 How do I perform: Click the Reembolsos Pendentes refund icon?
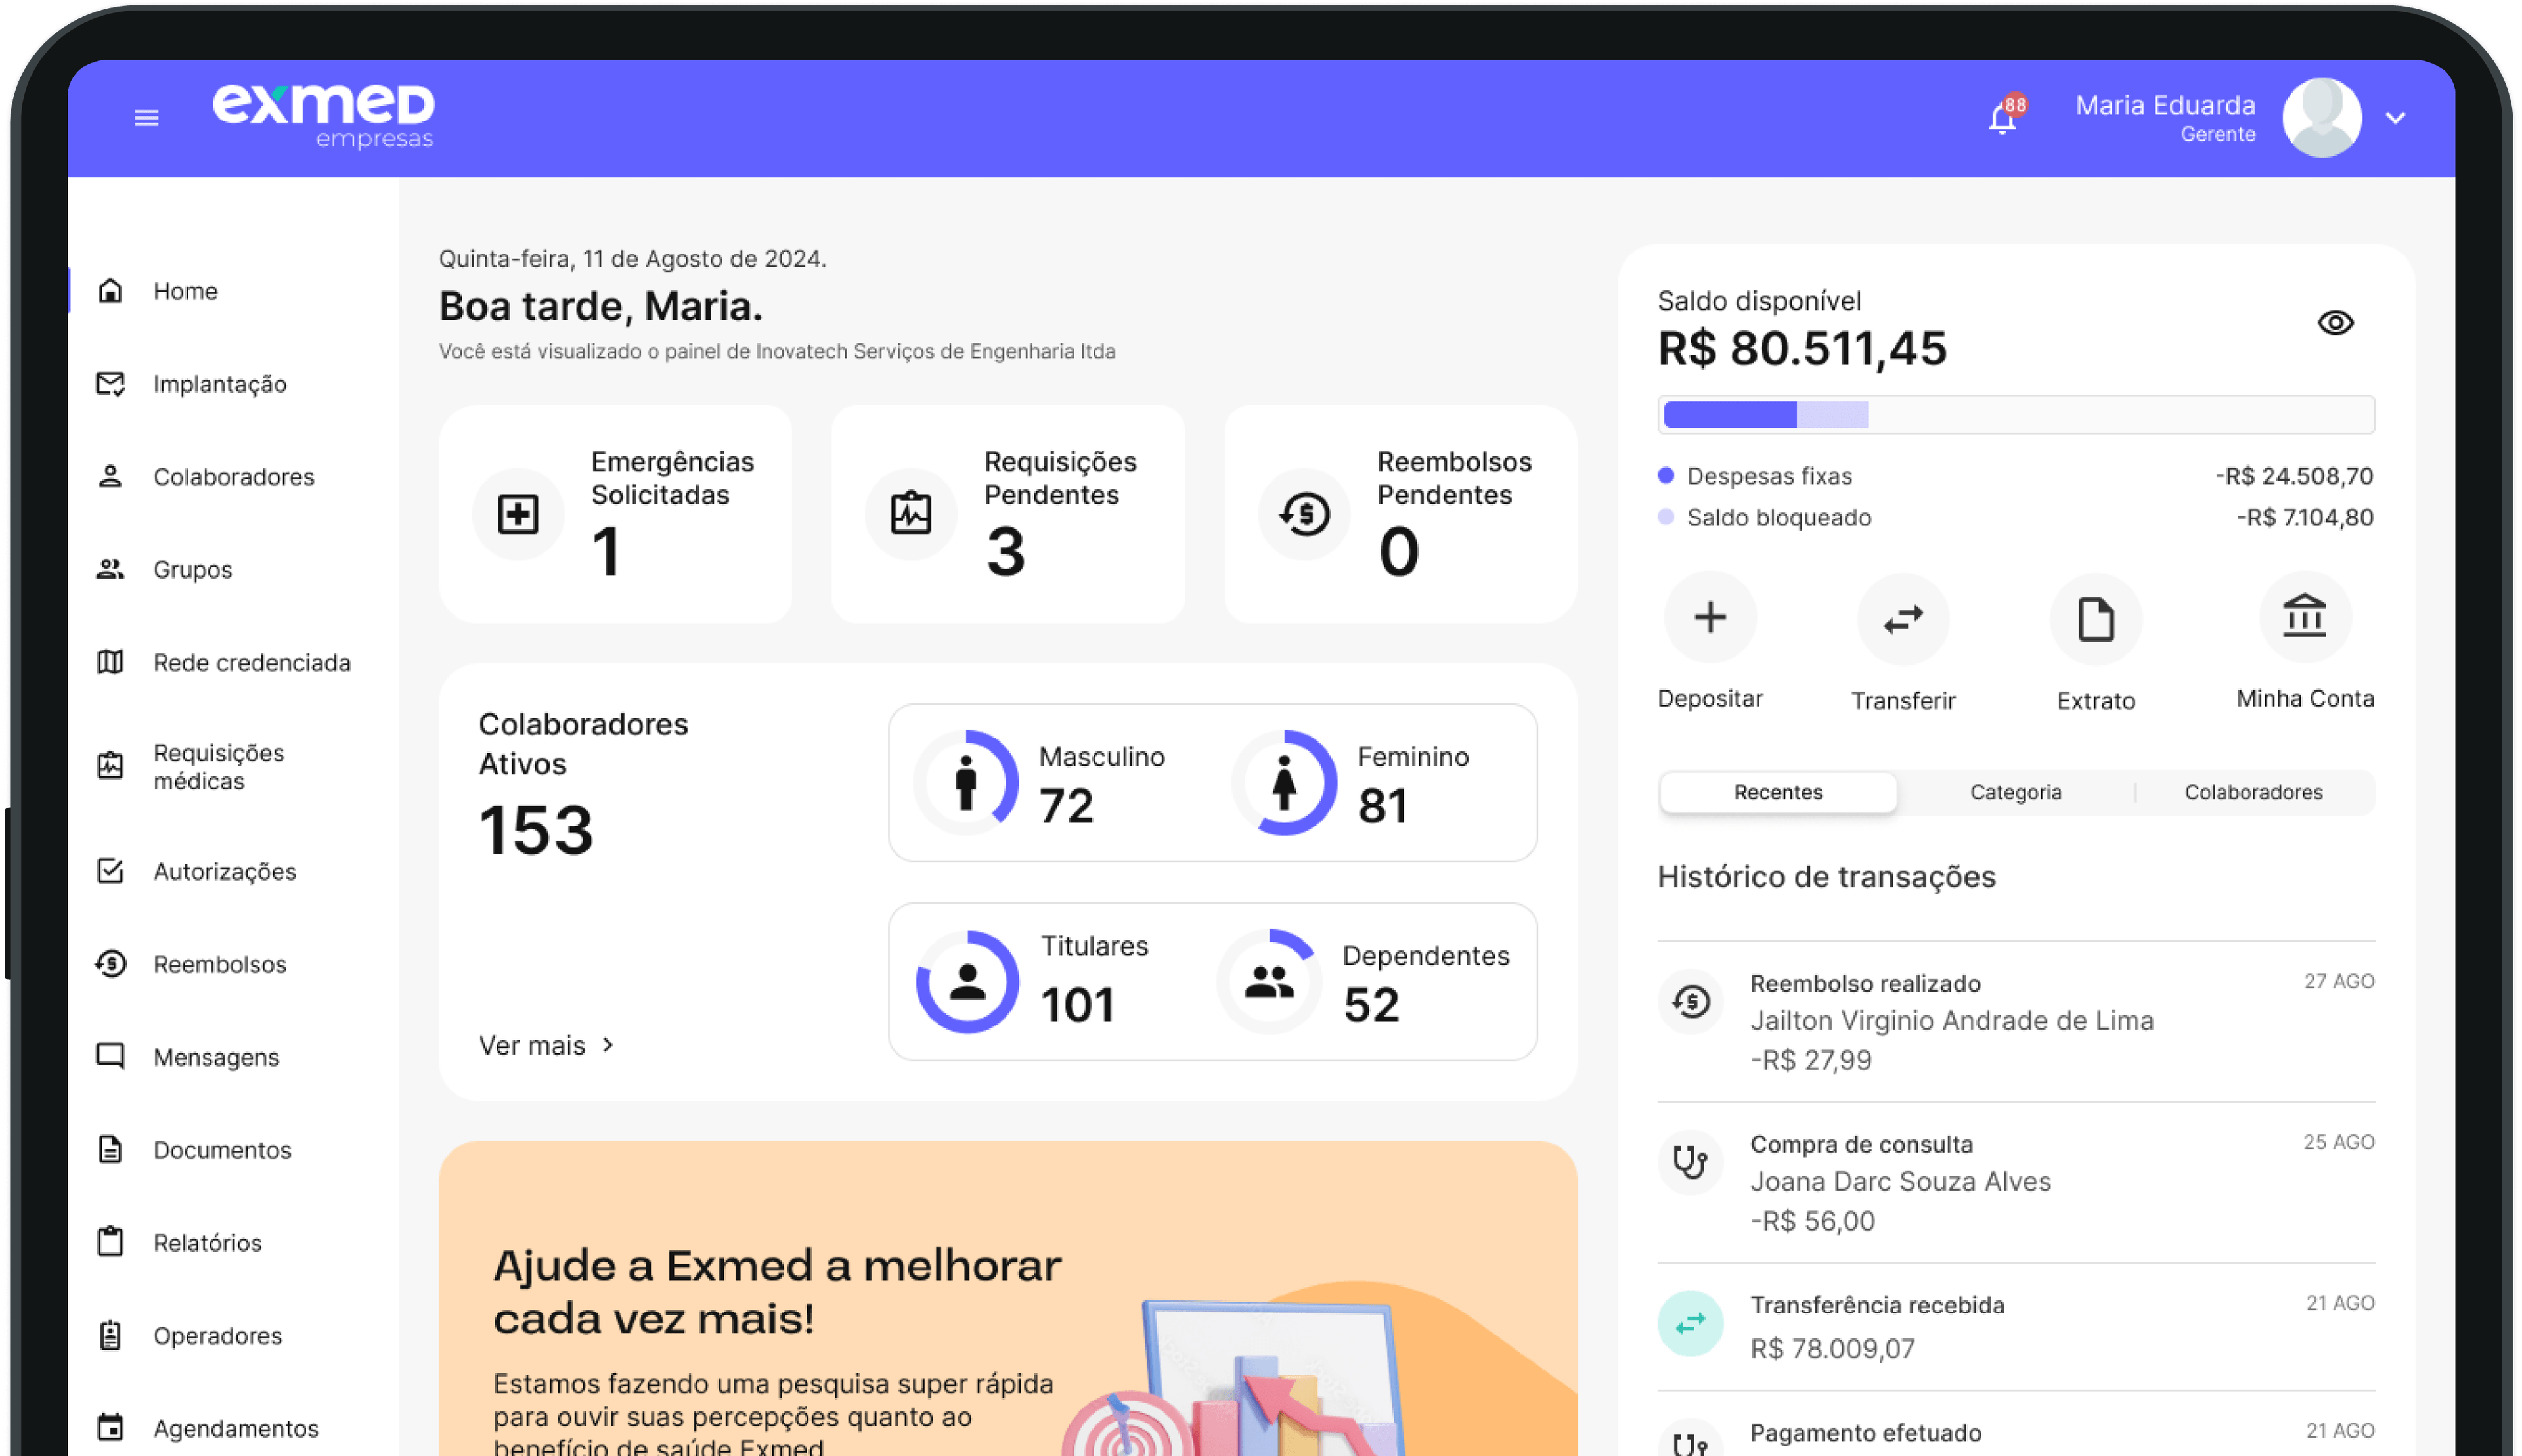pos(1304,514)
